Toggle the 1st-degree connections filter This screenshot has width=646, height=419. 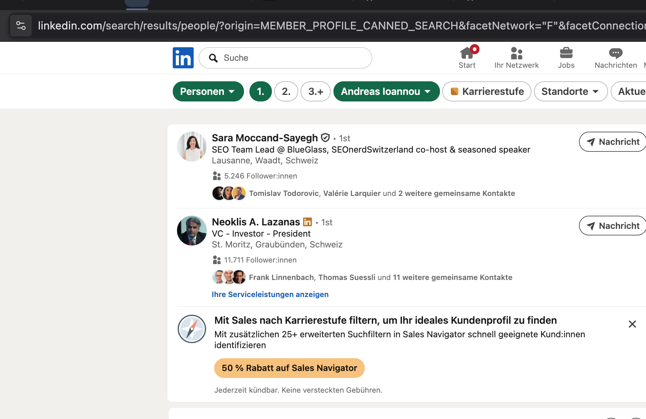pyautogui.click(x=261, y=91)
